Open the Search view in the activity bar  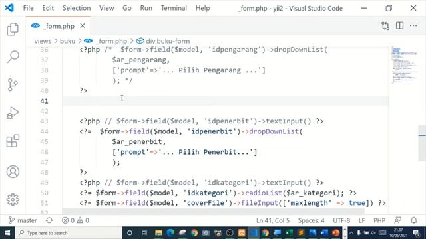click(13, 57)
